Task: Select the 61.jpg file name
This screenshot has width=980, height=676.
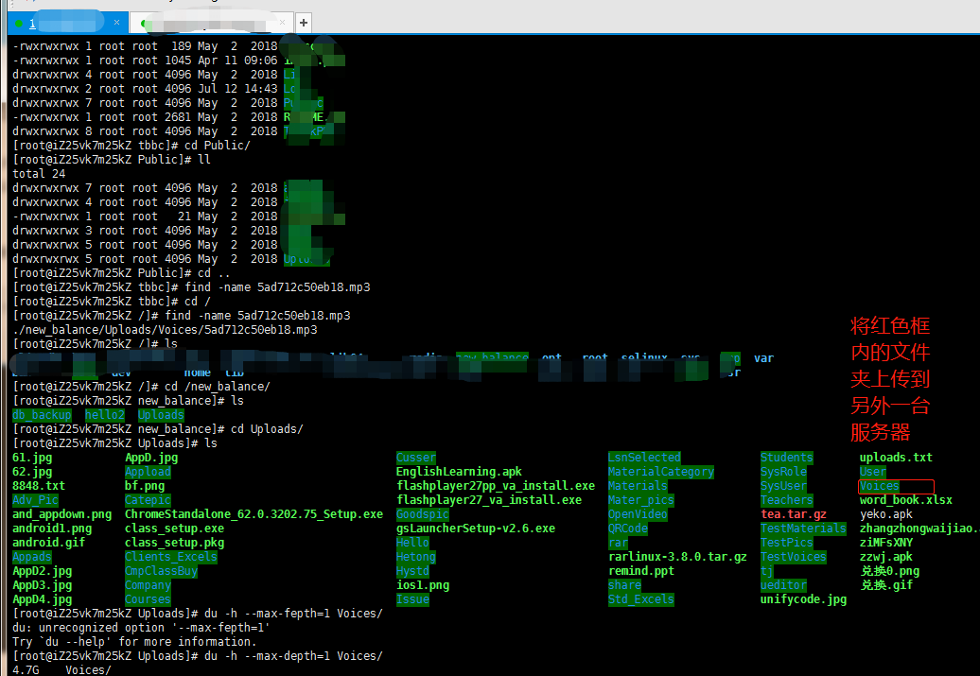Action: pyautogui.click(x=32, y=458)
